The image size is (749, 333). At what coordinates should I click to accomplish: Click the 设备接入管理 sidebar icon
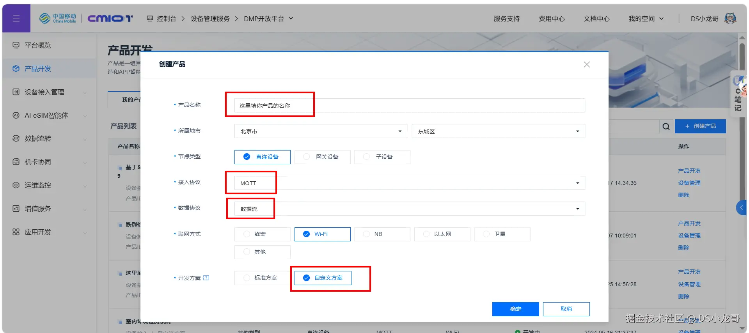[16, 92]
